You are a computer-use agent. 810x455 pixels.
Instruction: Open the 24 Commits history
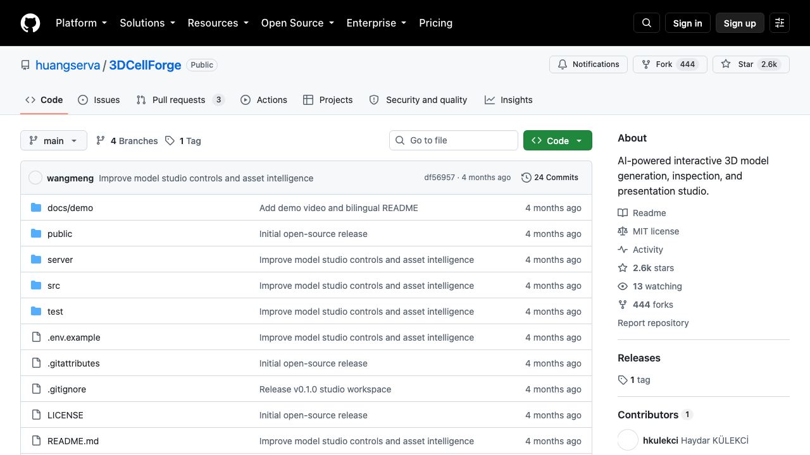point(550,178)
